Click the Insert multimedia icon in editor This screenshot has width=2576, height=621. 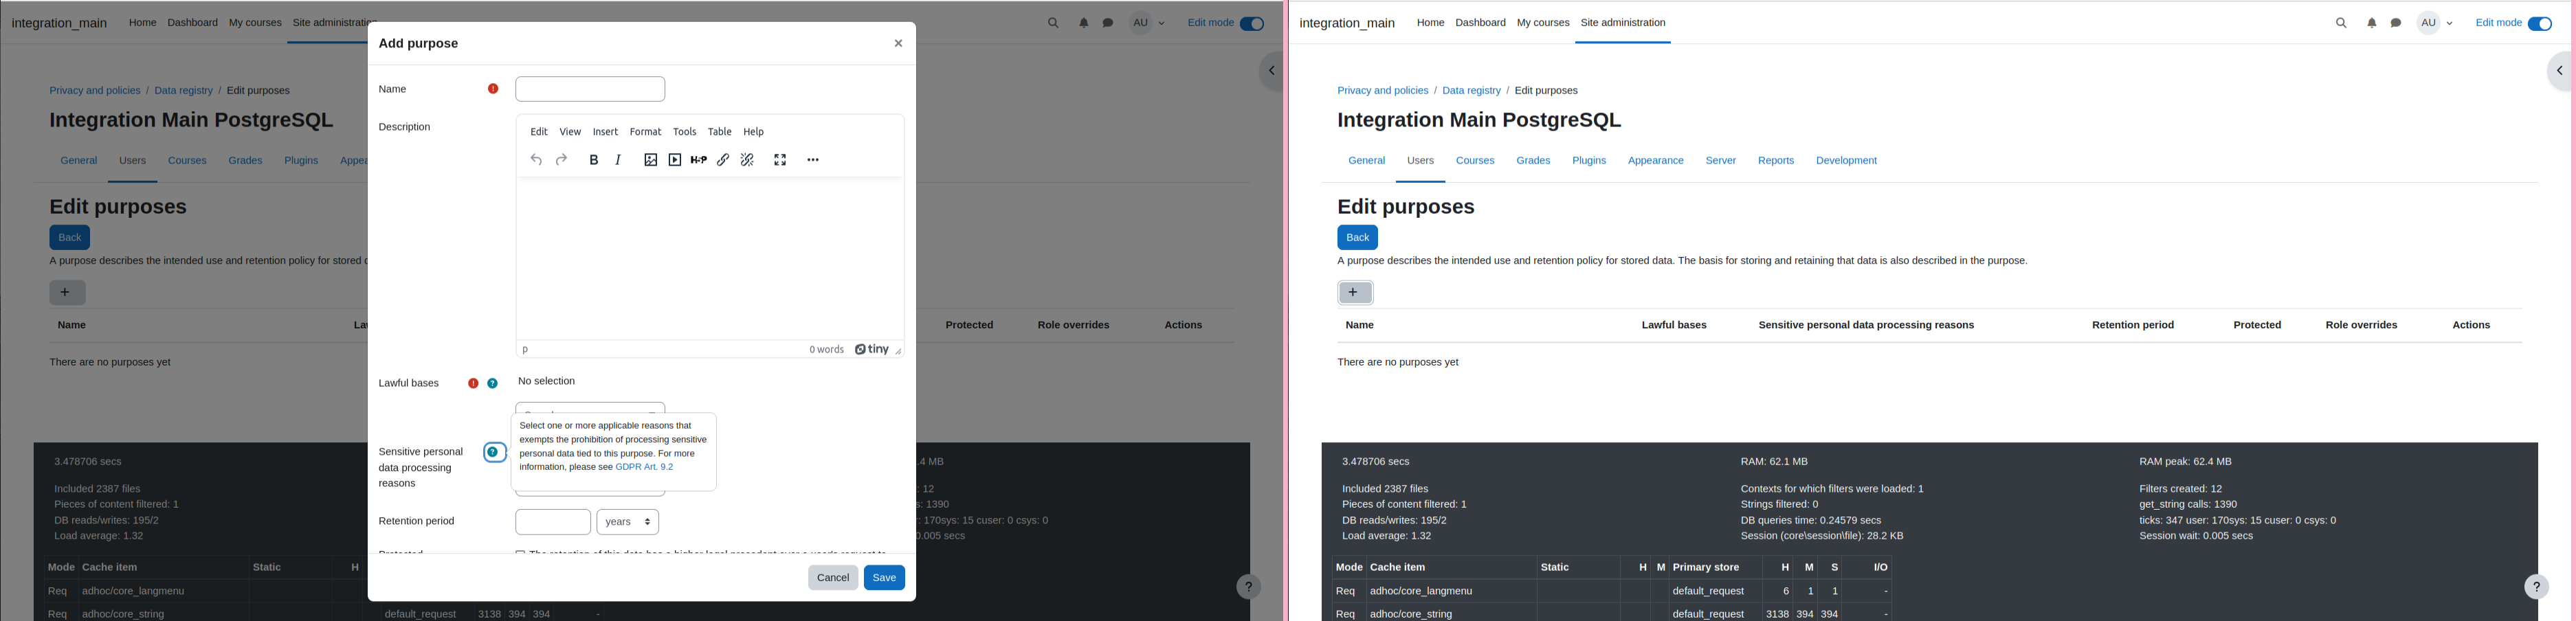click(675, 160)
